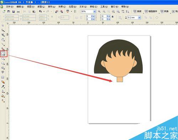The width and height of the screenshot is (178, 140).
Task: Open the 工具 (Tools) menu
Action: click(x=104, y=7)
